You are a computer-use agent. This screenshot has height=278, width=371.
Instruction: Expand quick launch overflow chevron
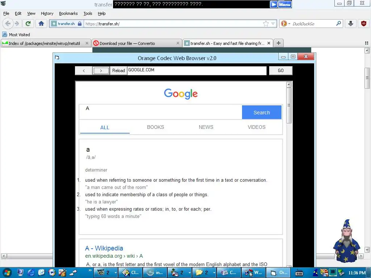(x=90, y=270)
